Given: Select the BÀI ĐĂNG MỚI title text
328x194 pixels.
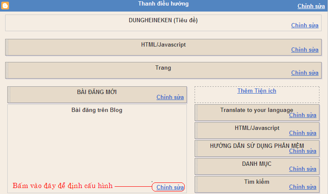Looking at the screenshot, I should pyautogui.click(x=97, y=92).
